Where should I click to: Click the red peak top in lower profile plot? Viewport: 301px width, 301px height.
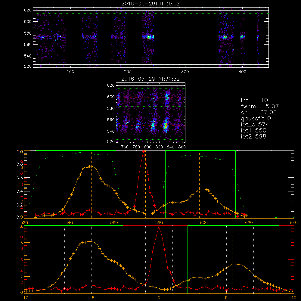click(x=159, y=227)
